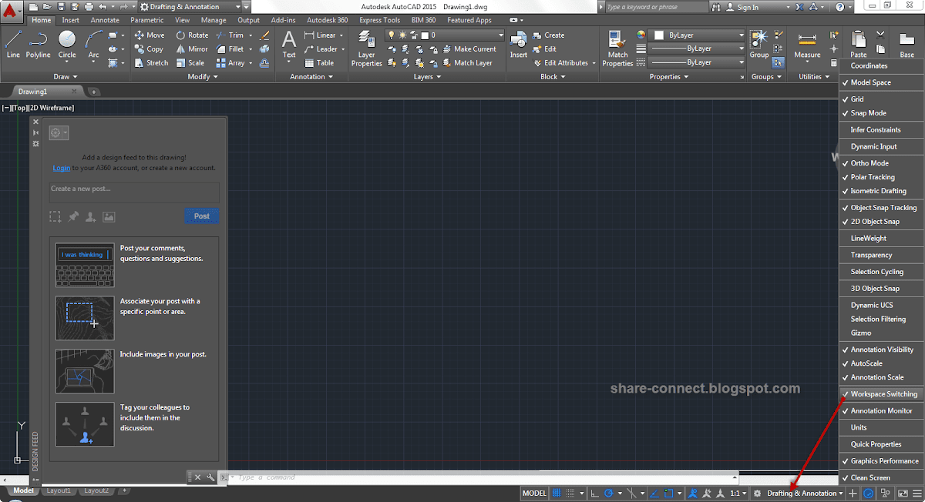Select the Fillet tool
The width and height of the screenshot is (925, 502).
(230, 49)
